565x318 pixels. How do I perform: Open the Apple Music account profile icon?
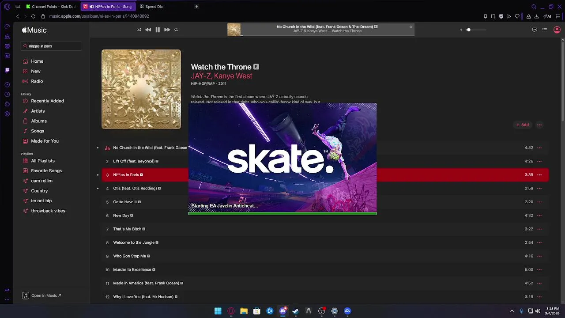(x=557, y=30)
